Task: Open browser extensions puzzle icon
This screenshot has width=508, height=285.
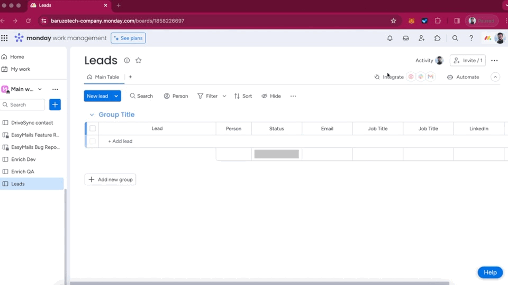Action: [438, 21]
